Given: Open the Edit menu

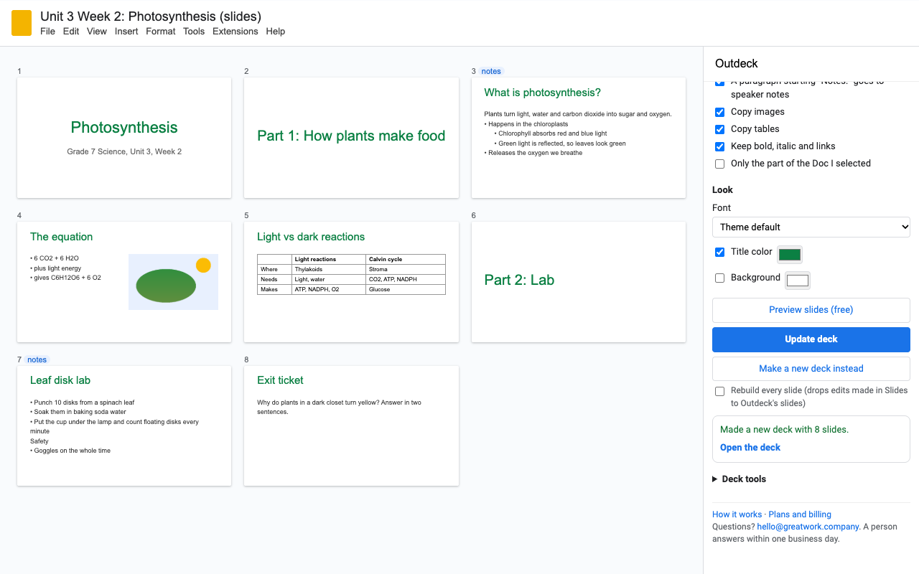Looking at the screenshot, I should 71,32.
